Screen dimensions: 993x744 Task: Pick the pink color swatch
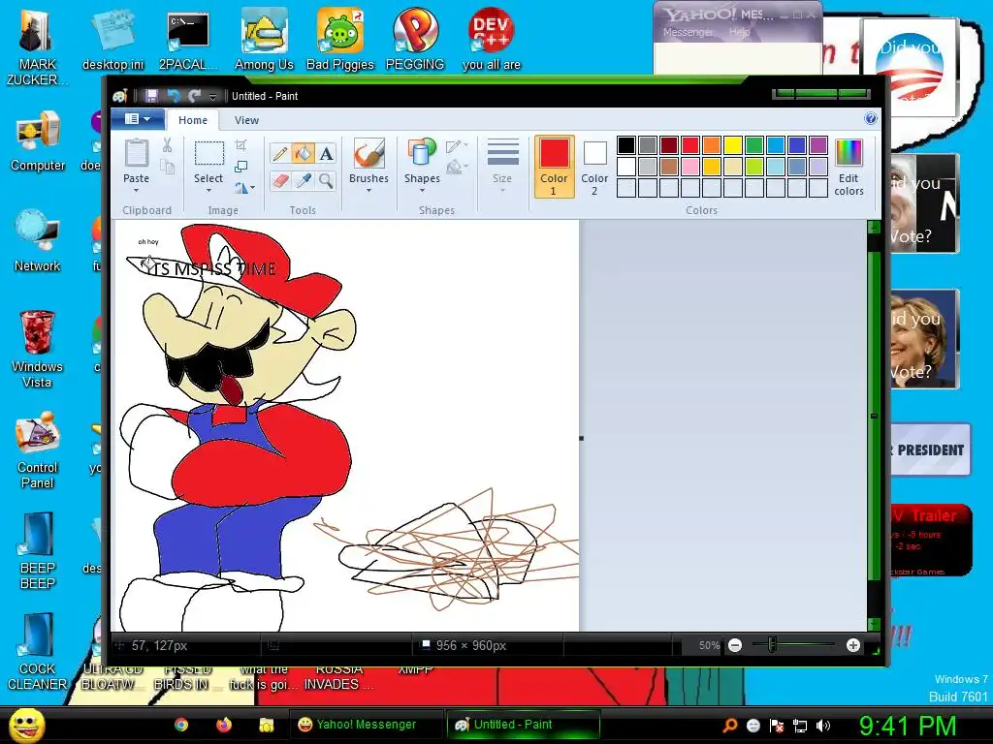pos(690,167)
